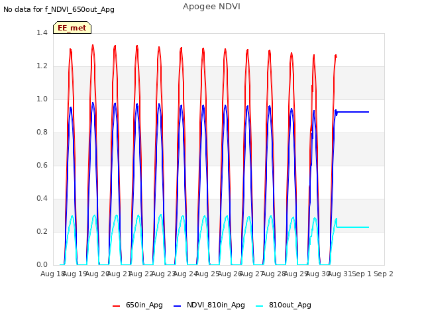Image resolution: width=424 pixels, height=318 pixels.
Task: Click the cyan 810out_Apg legend swatch
Action: [259, 306]
